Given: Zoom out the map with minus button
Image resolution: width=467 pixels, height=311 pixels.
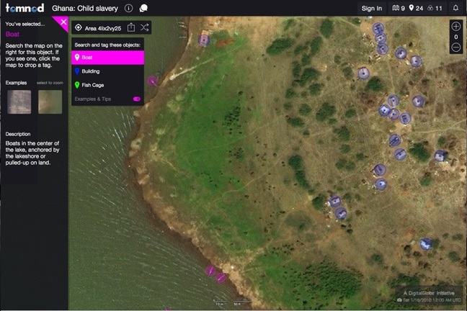Looking at the screenshot, I should [x=455, y=48].
